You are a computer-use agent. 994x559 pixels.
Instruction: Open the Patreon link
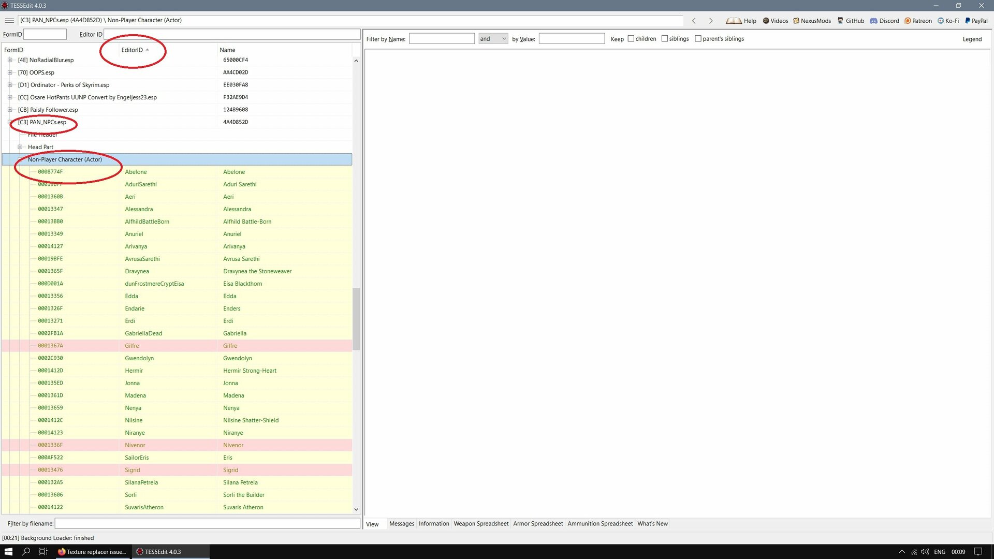[918, 21]
